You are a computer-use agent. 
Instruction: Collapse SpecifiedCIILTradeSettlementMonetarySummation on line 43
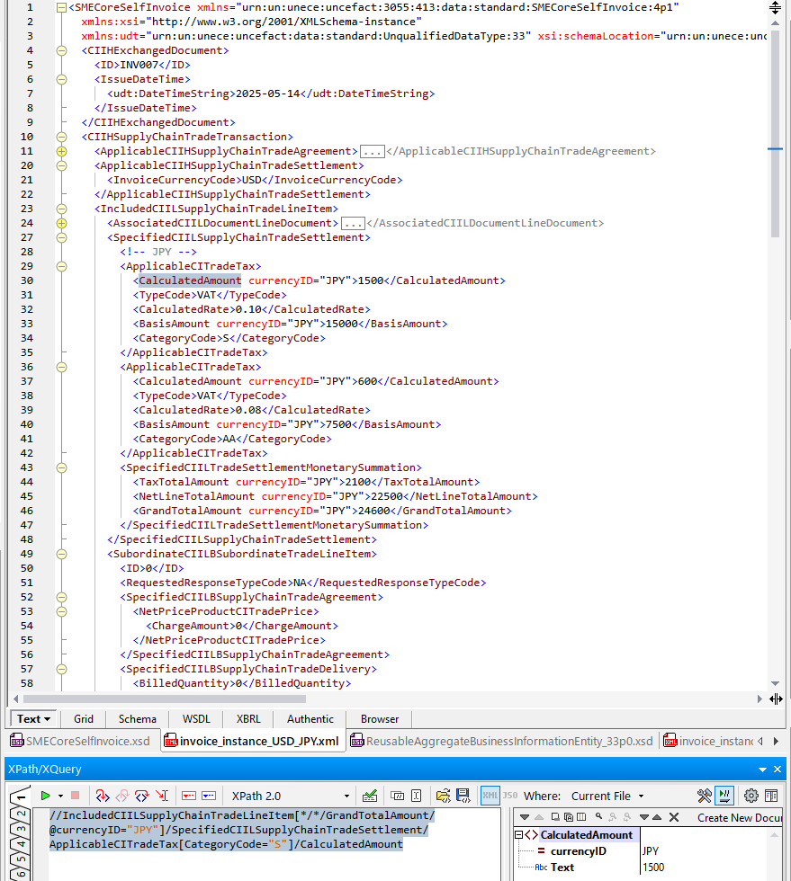pyautogui.click(x=62, y=467)
